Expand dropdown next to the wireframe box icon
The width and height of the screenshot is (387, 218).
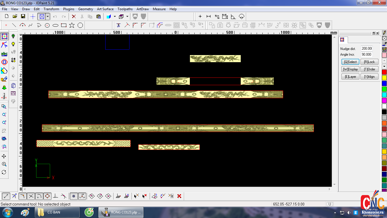click(x=127, y=16)
